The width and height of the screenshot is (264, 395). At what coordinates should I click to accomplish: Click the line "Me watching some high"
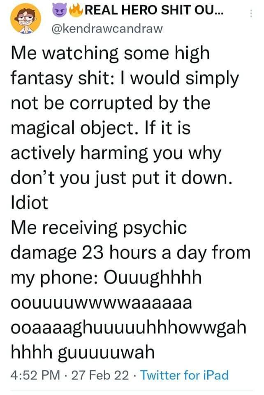[110, 54]
